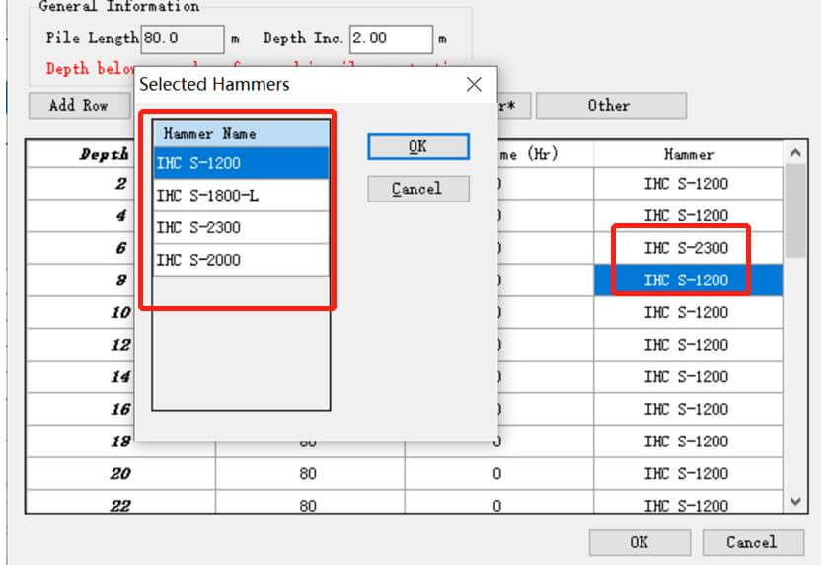Viewport: 829px width, 565px height.
Task: Select highlighted Hammer cell in depth 8 row
Action: pyautogui.click(x=689, y=281)
